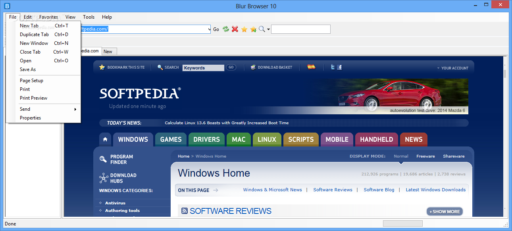The height and width of the screenshot is (231, 512).
Task: Click the Software Blog link
Action: point(379,190)
